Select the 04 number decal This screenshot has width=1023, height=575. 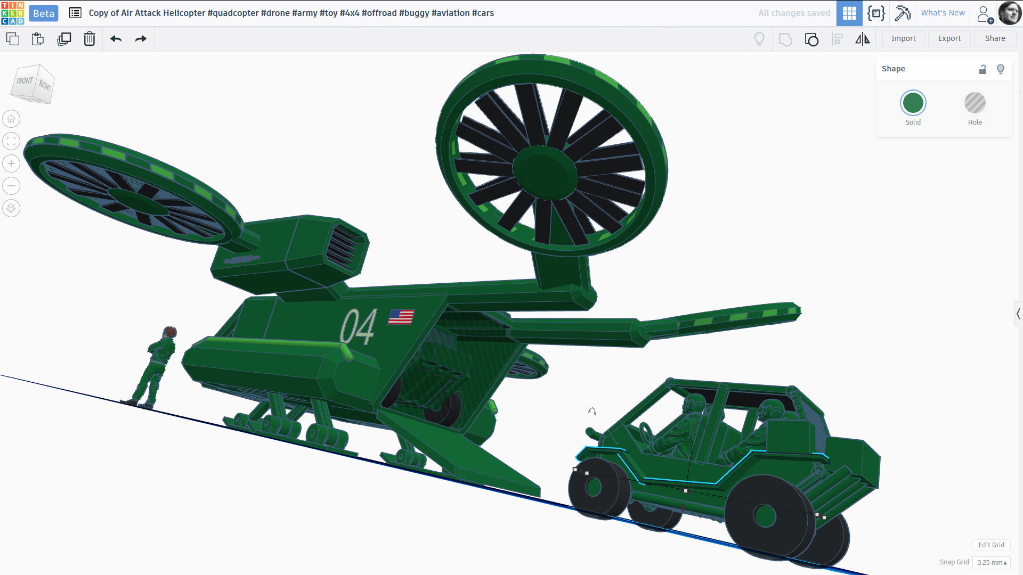(x=358, y=326)
